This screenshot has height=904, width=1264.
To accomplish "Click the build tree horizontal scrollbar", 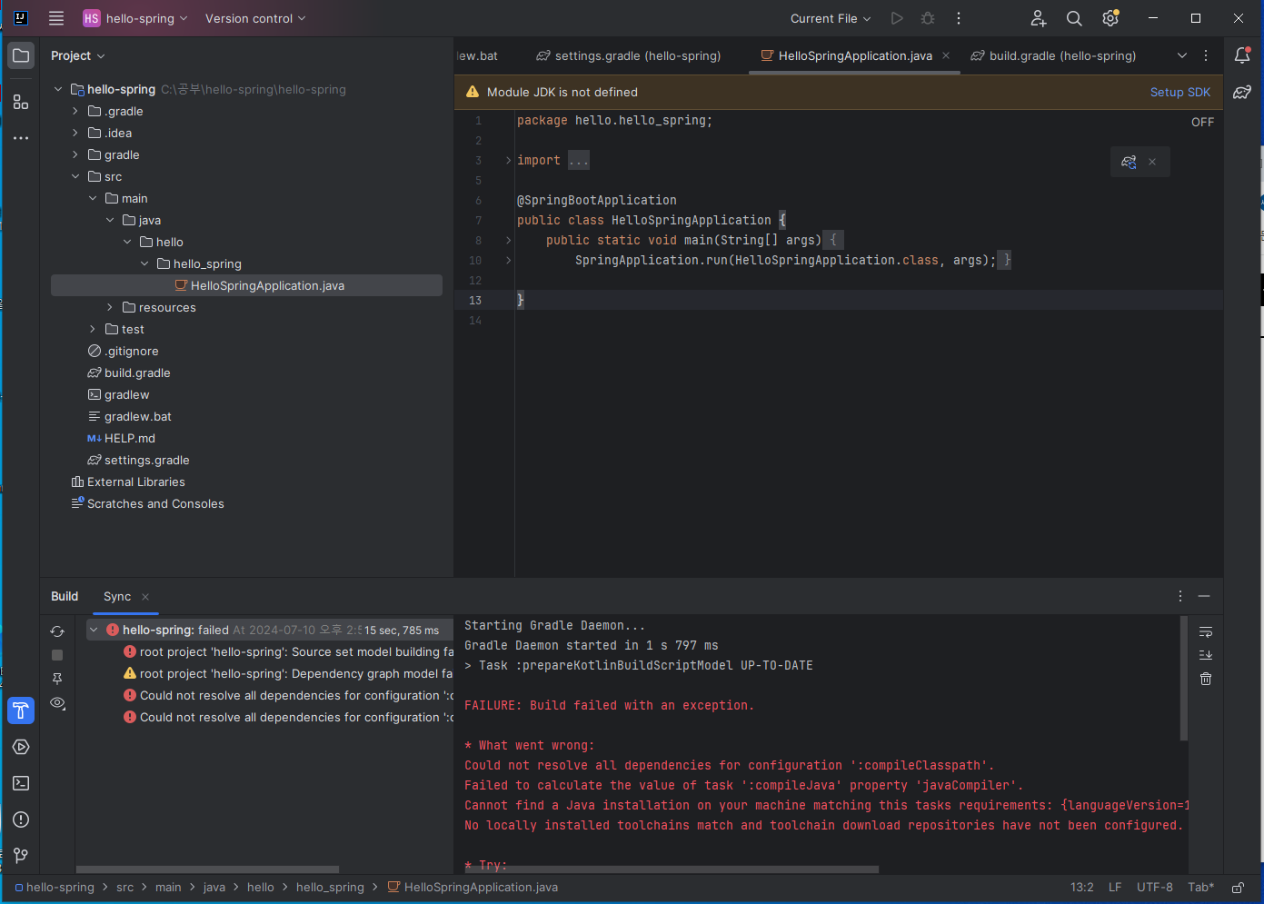I will coord(208,869).
